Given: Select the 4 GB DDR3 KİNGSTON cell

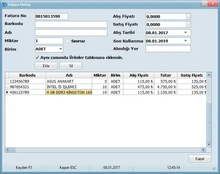Looking at the screenshot, I should coord(69,92).
